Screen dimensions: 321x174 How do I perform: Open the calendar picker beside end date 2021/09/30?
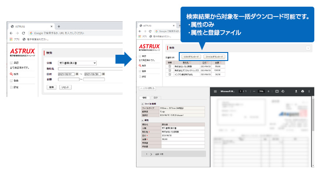pos(103,74)
